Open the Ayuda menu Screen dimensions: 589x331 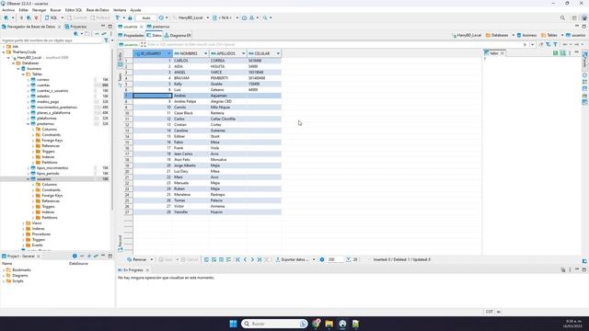point(135,10)
